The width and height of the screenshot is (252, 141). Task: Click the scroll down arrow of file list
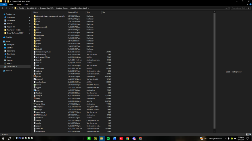(x=214, y=132)
